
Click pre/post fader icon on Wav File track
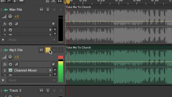click(16, 24)
